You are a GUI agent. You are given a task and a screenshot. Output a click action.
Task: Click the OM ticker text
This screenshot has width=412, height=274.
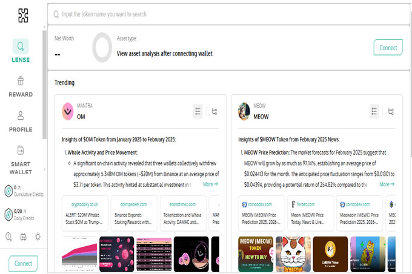pos(81,117)
